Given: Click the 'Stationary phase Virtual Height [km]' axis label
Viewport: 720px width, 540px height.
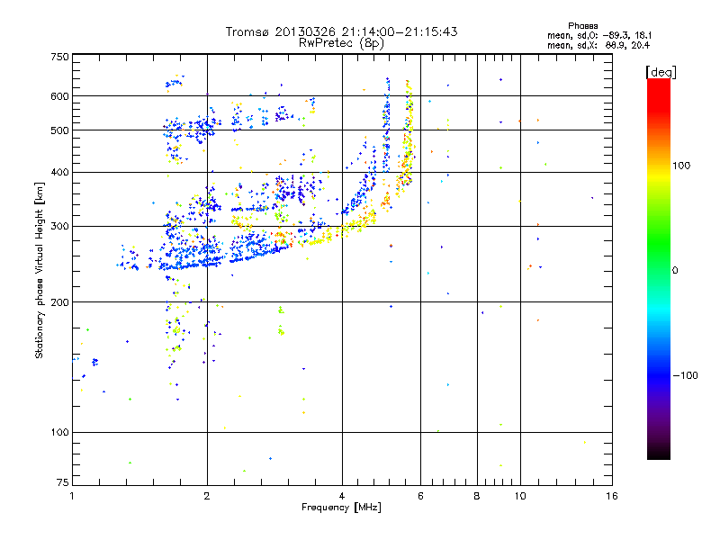Looking at the screenshot, I should (40, 270).
